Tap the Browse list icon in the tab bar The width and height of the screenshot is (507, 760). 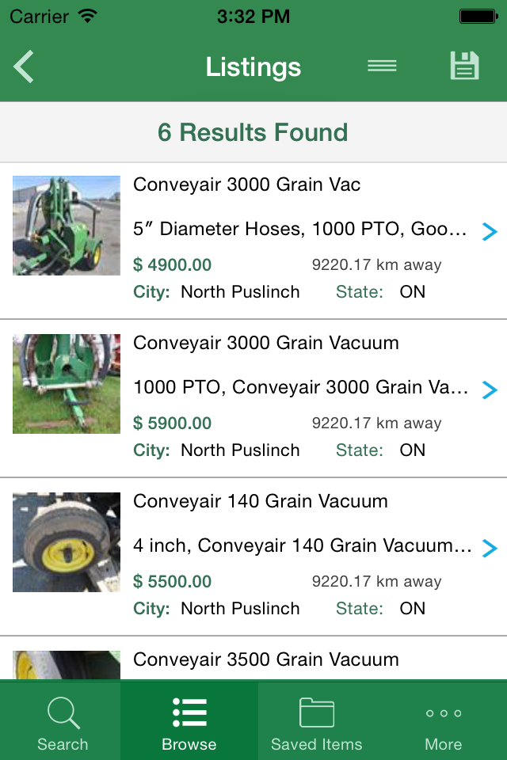(x=189, y=712)
